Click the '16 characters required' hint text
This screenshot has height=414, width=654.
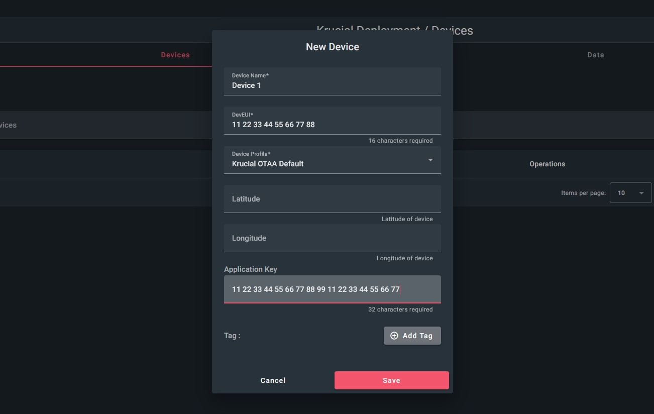pyautogui.click(x=400, y=141)
